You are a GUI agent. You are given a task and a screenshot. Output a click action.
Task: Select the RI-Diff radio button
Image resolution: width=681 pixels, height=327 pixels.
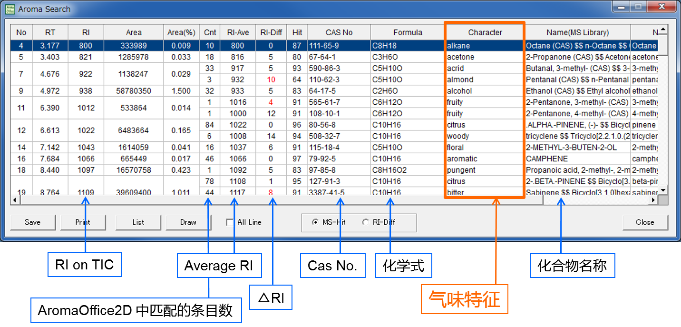[365, 222]
